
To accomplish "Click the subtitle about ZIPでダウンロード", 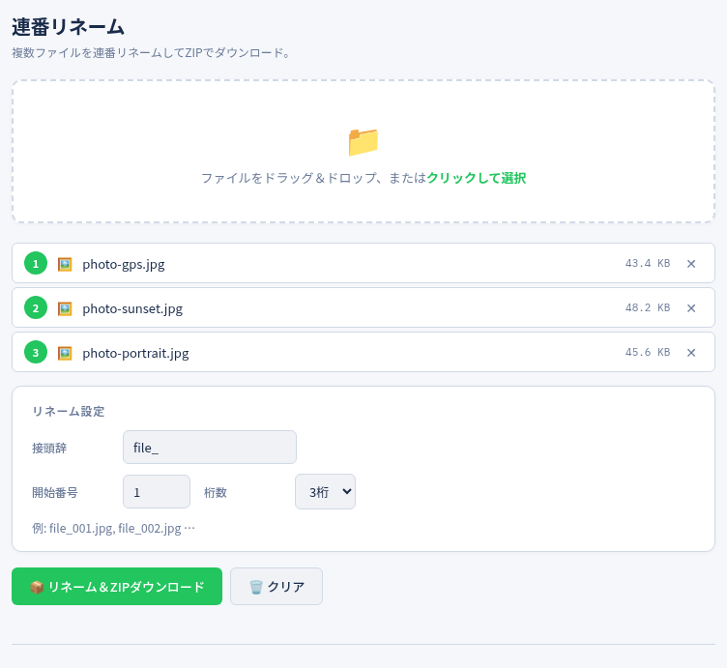I will (151, 53).
